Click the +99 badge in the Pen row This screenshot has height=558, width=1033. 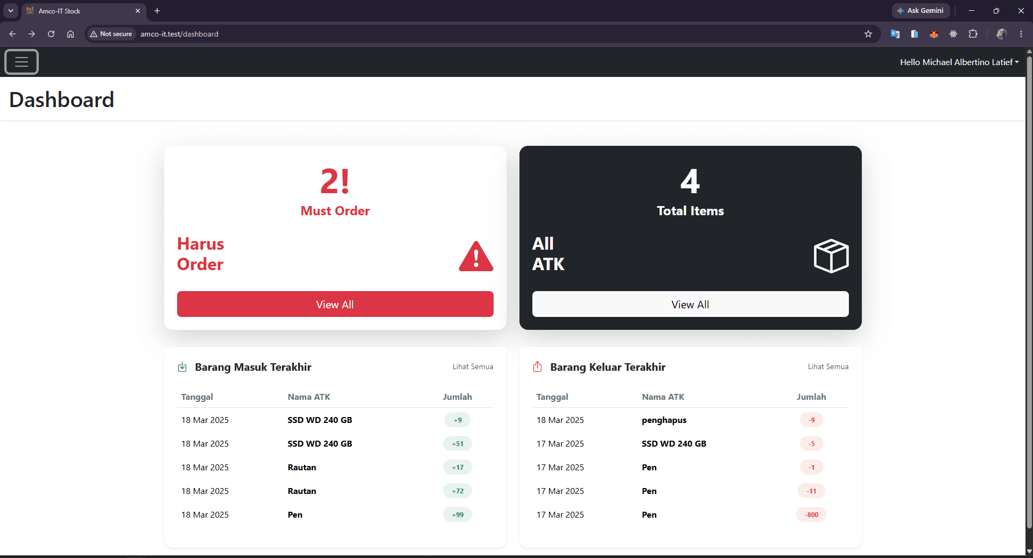click(x=458, y=514)
